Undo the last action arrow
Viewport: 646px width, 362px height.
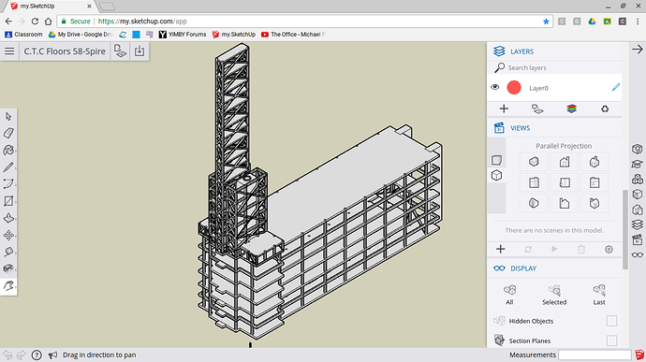[7, 355]
